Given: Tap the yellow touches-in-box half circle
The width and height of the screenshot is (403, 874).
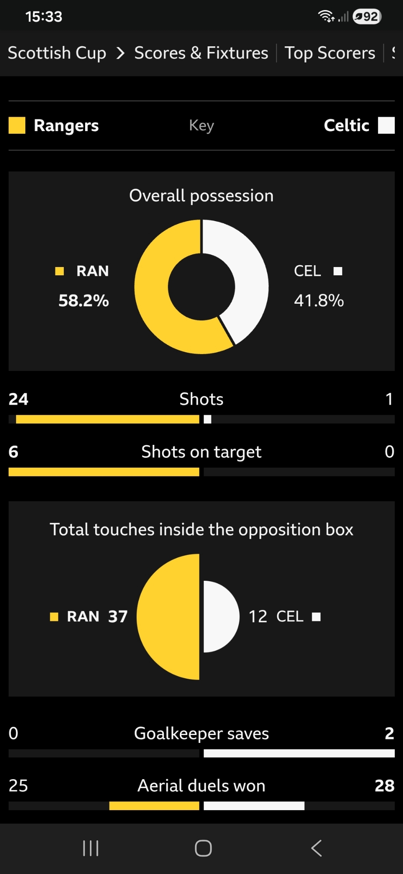Looking at the screenshot, I should pos(170,617).
